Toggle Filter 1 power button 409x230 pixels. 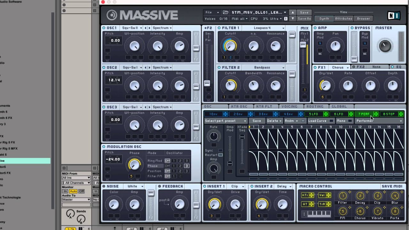pyautogui.click(x=219, y=28)
